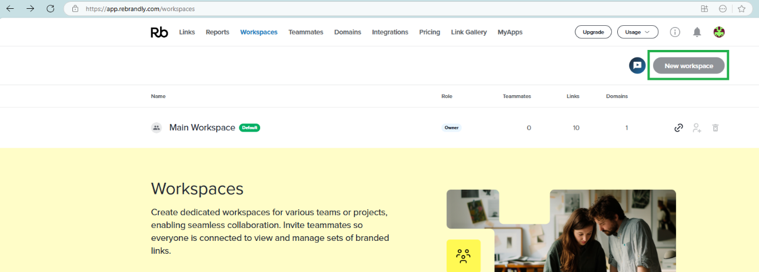Click the Rebrandly Rb logo
Viewport: 759px width, 272px height.
tap(159, 32)
